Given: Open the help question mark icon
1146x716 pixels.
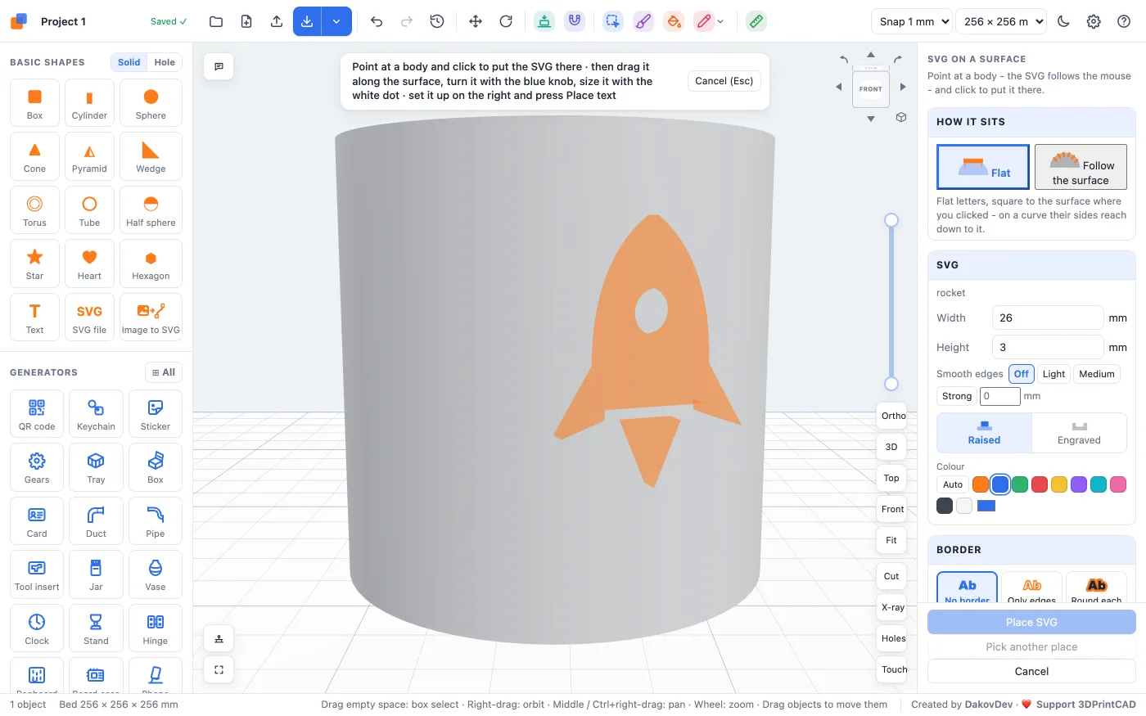Looking at the screenshot, I should [1124, 21].
